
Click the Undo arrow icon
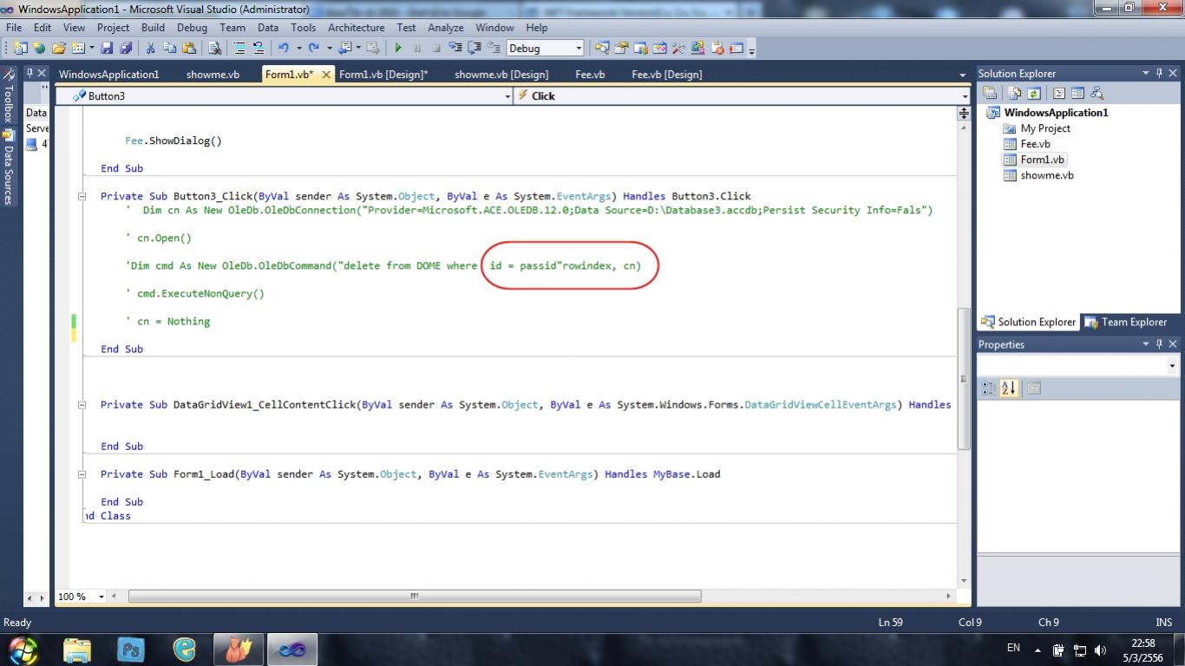283,48
